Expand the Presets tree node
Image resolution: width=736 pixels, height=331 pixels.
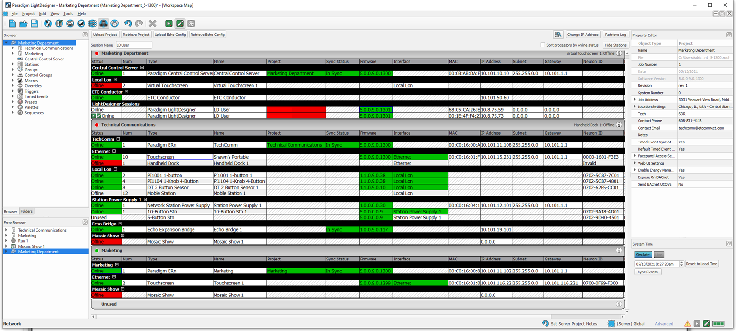tap(13, 102)
